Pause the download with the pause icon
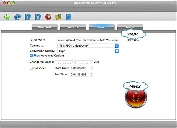 click(x=28, y=17)
